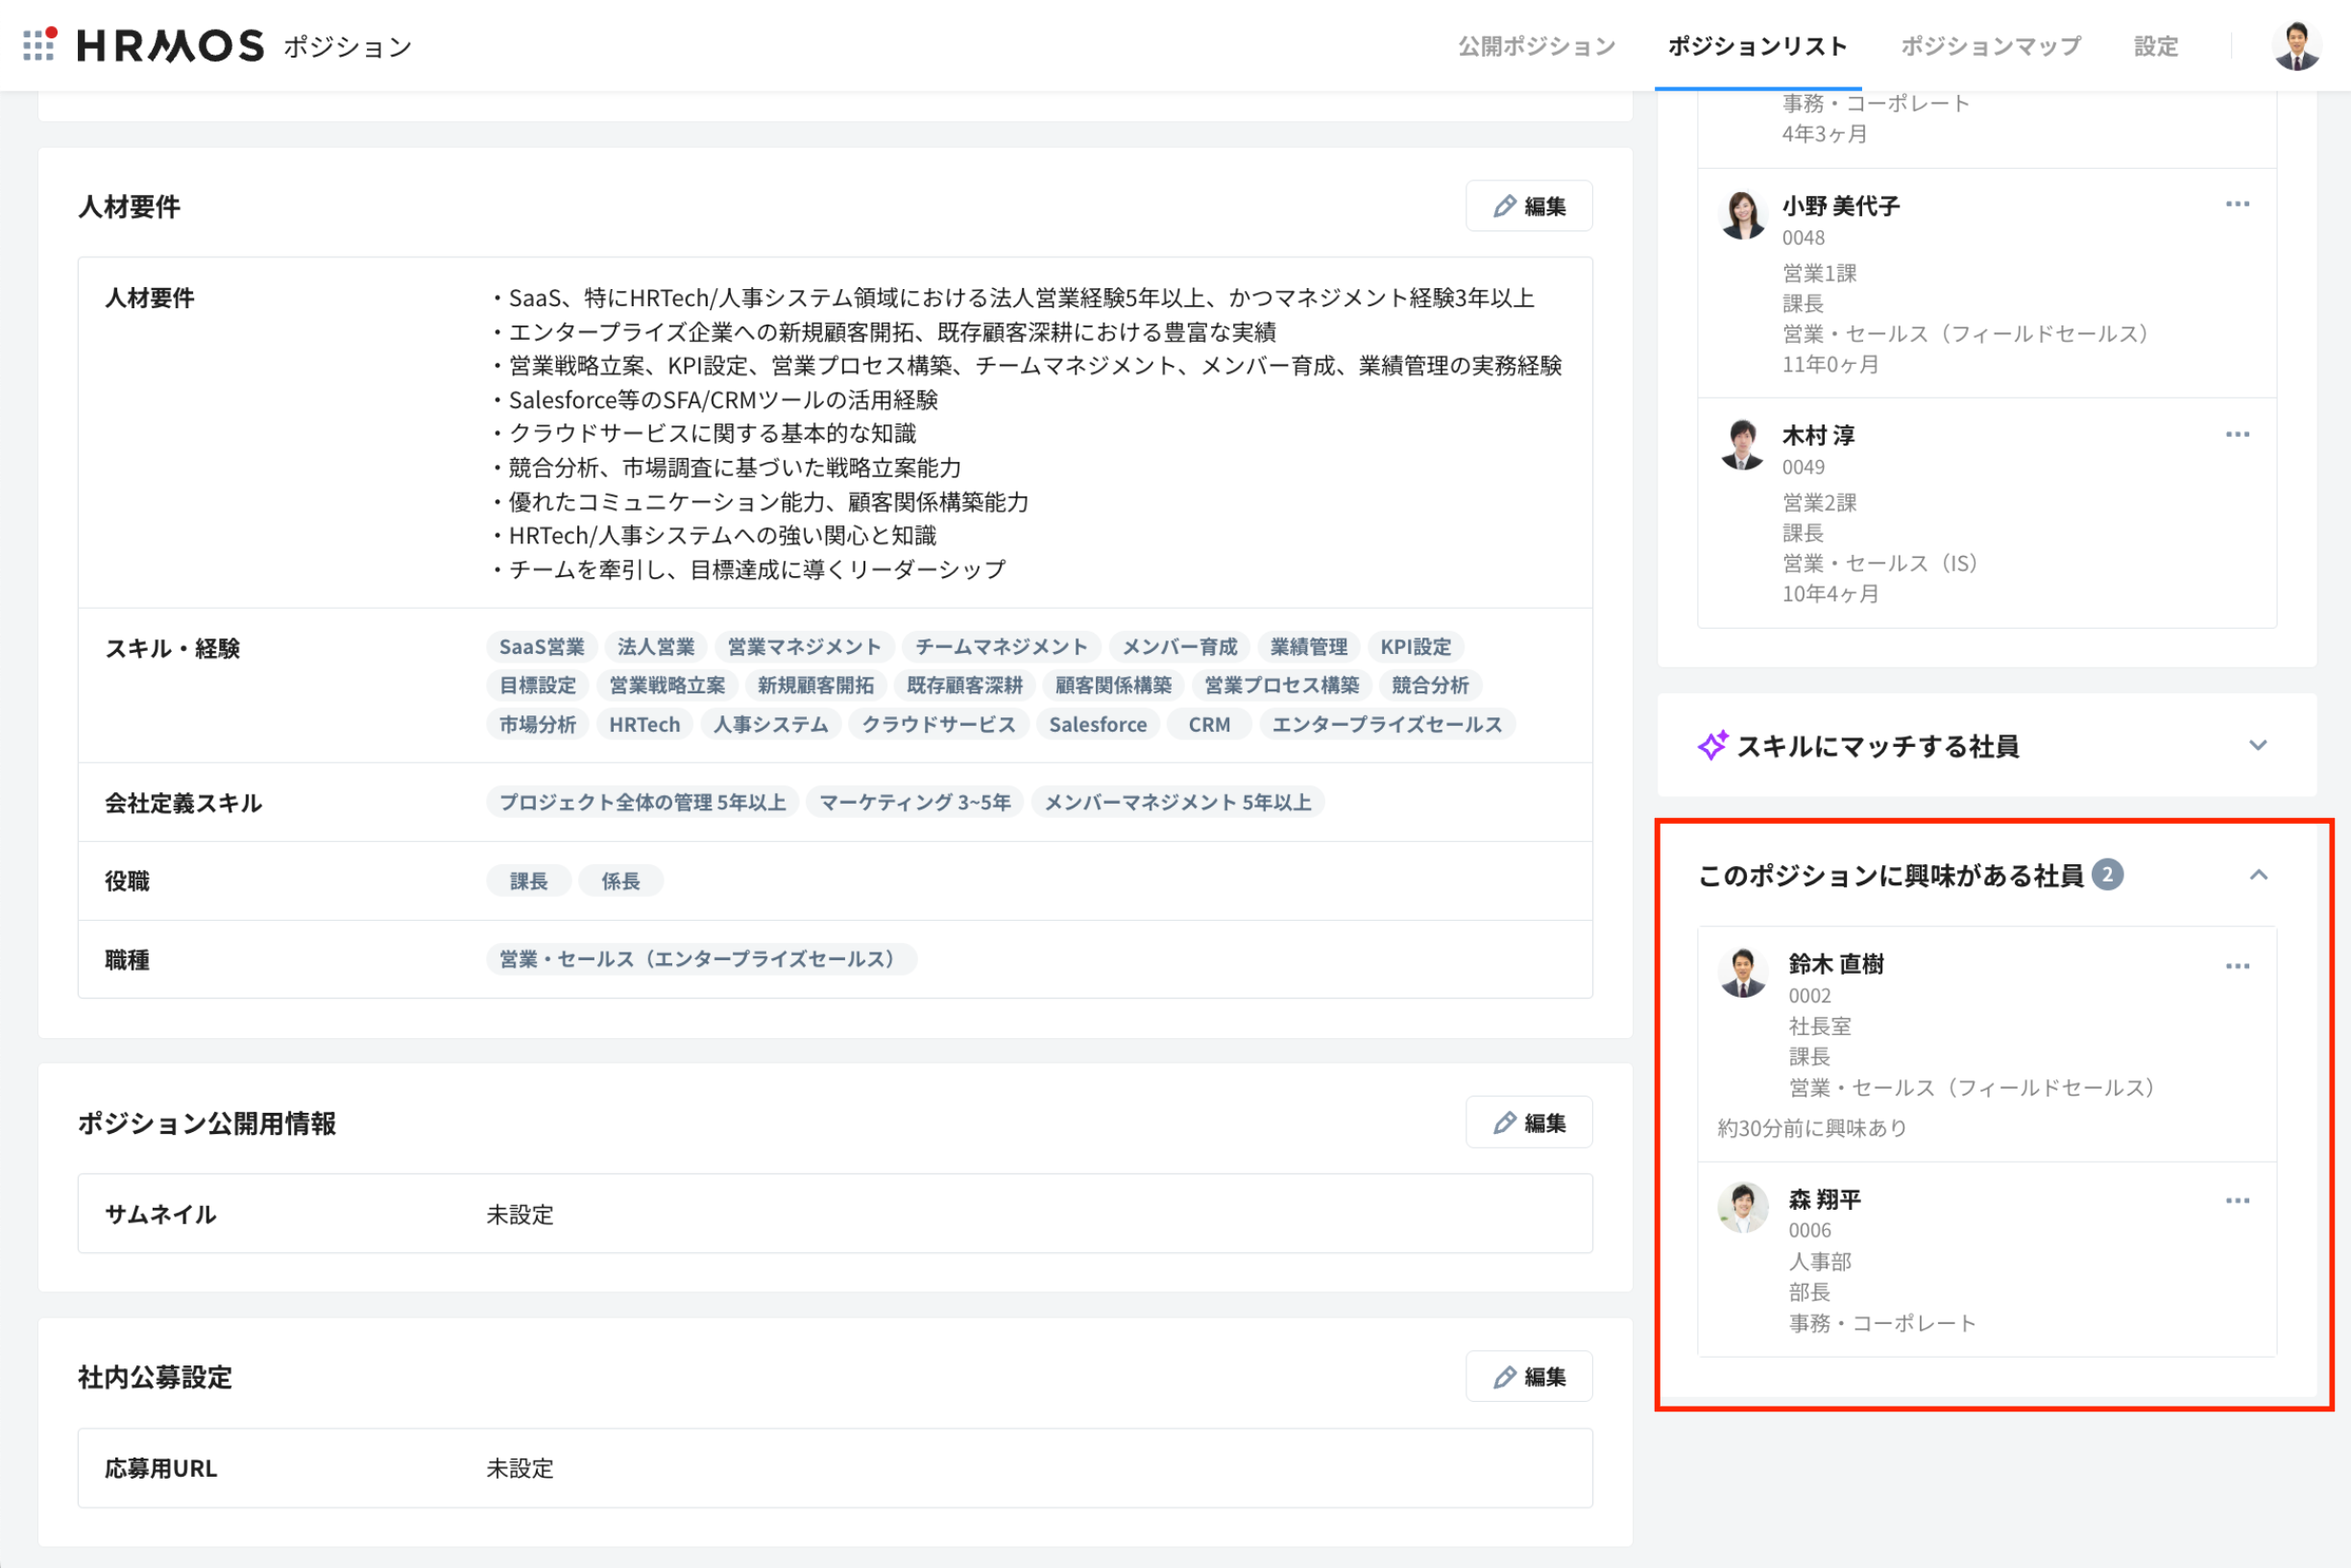Click the Salesforce skill tag
The image size is (2351, 1568).
click(1097, 725)
